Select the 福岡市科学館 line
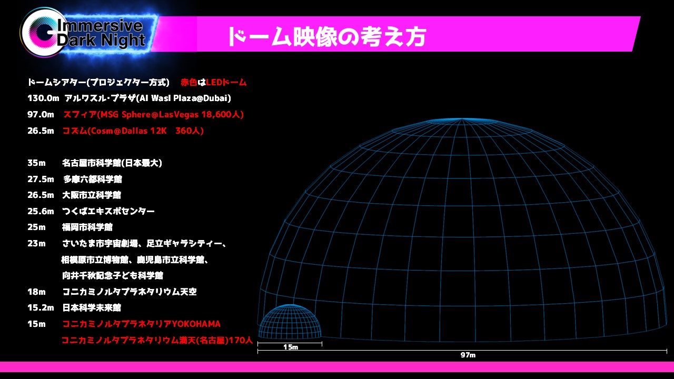The width and height of the screenshot is (674, 379). 87,227
